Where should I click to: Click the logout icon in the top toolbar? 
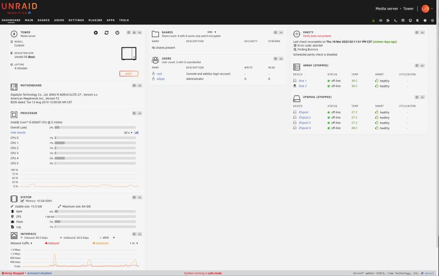click(x=388, y=21)
